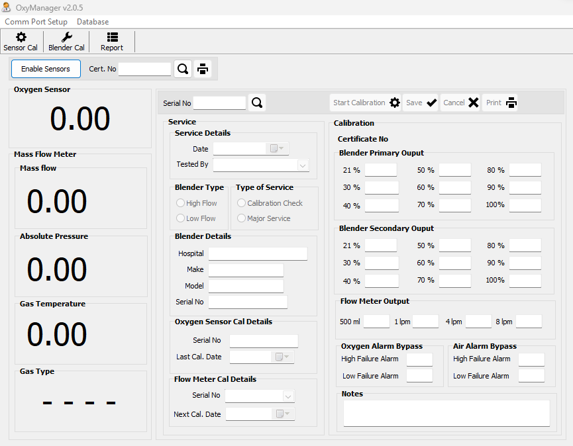Click Blender Details Serial No field

point(248,302)
